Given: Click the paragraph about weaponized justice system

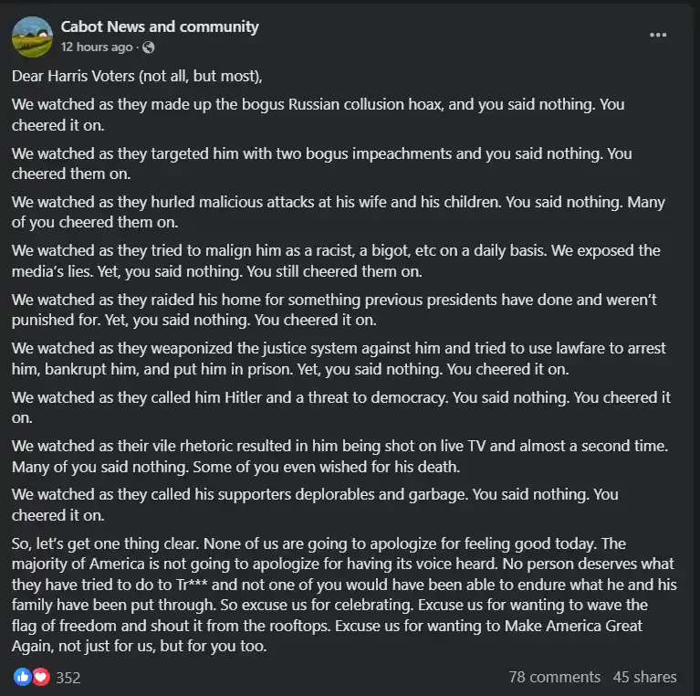Looking at the screenshot, I should 339,358.
